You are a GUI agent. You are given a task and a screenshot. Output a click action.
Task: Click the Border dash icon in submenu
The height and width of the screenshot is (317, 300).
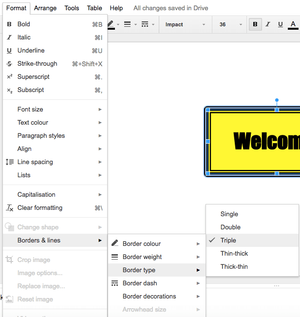[115, 283]
